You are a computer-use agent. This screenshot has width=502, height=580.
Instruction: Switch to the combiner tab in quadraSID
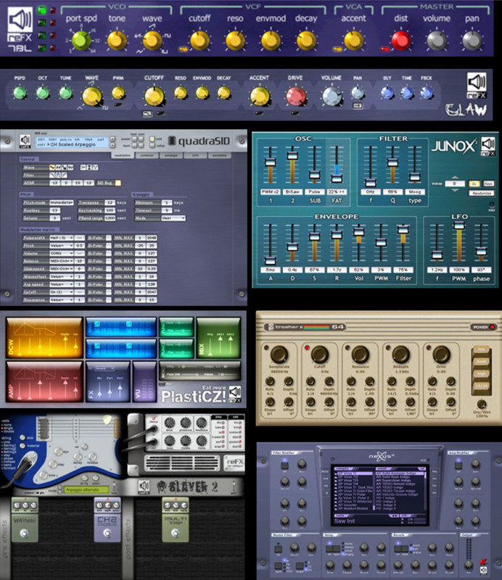click(x=147, y=155)
